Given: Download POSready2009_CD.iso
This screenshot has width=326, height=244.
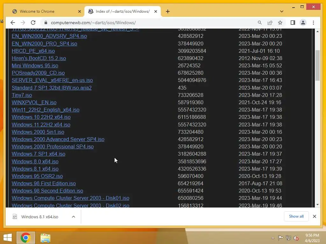Looking at the screenshot, I should (x=38, y=73).
